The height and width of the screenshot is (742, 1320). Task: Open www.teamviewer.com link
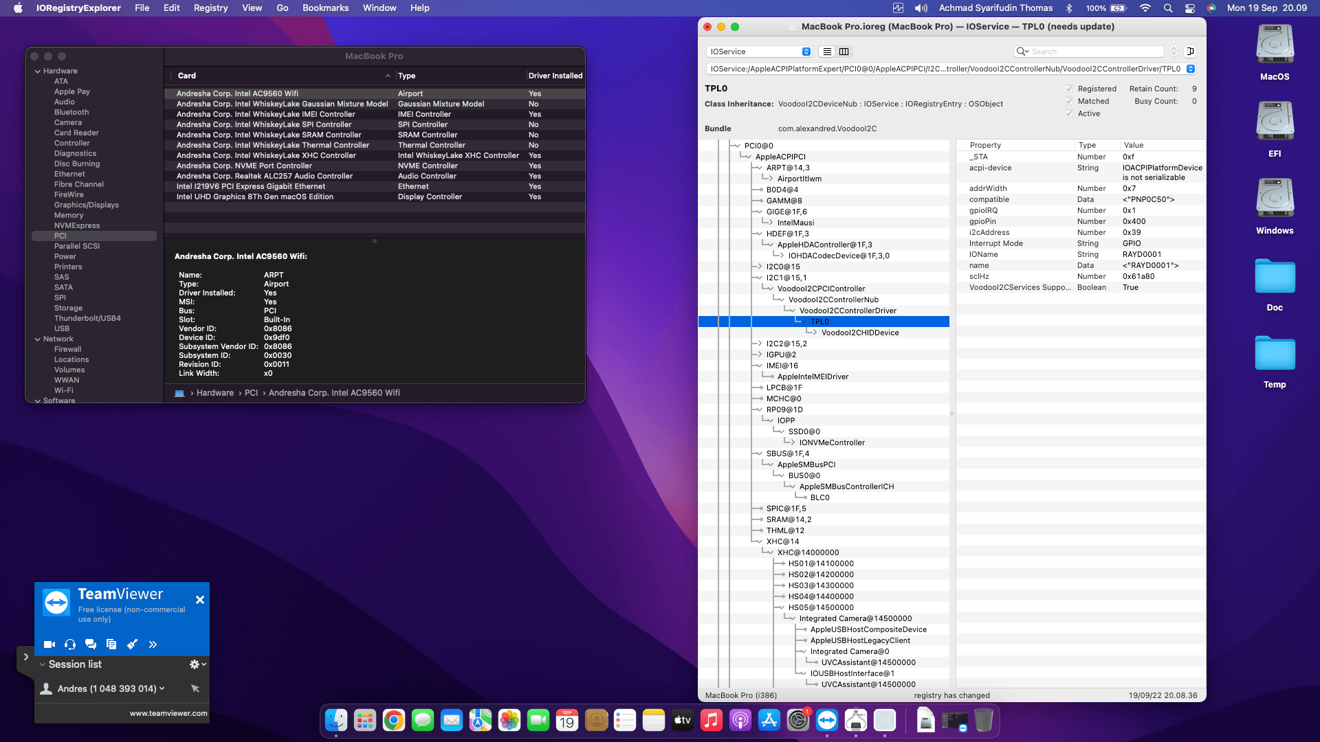tap(168, 713)
